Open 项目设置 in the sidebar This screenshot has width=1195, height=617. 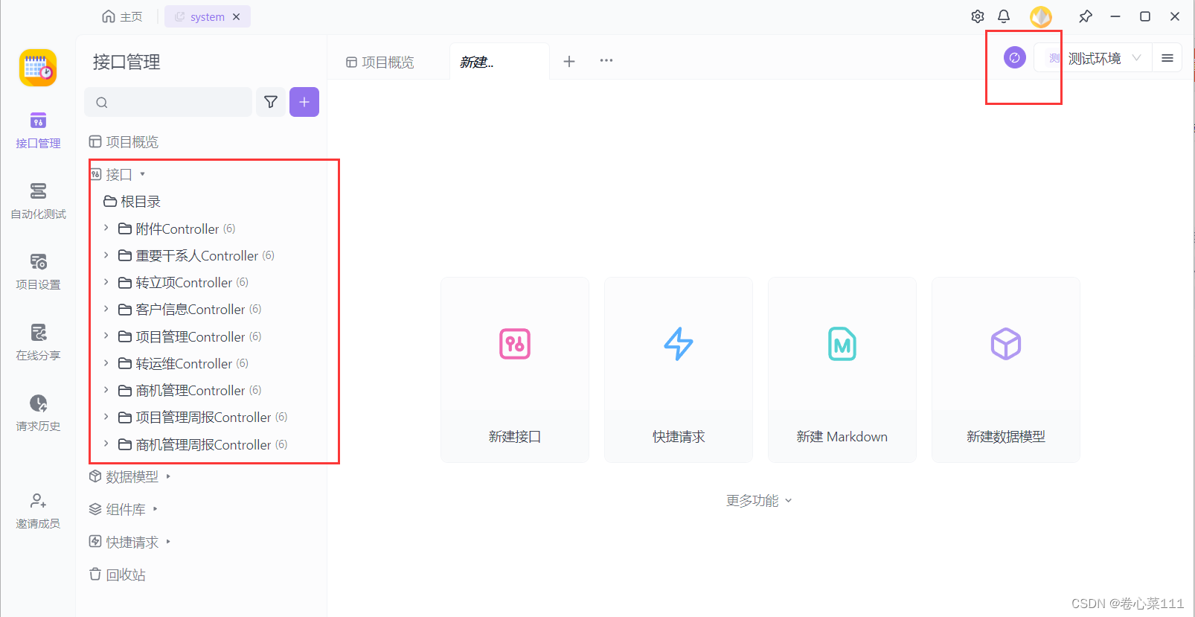[x=38, y=272]
